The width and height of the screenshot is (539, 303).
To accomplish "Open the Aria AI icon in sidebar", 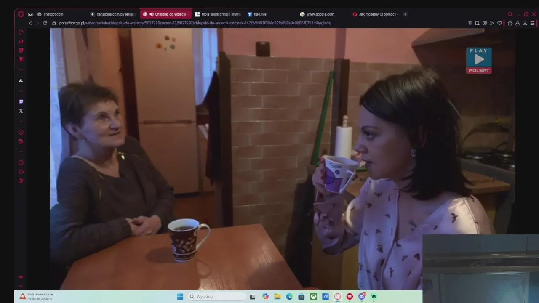I will (x=21, y=80).
